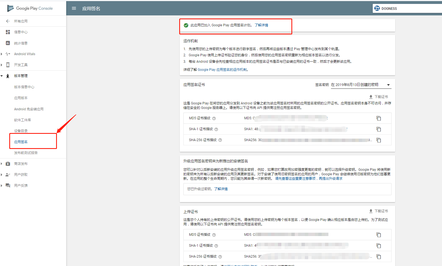442x266 pixels.
Task: Copy the app signing MD5 fingerprint
Action: (379, 118)
